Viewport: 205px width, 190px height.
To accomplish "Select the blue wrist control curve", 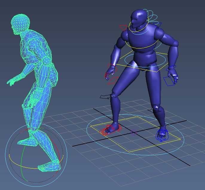I will click(171, 67).
